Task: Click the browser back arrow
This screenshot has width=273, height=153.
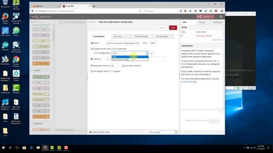Action: point(32,11)
